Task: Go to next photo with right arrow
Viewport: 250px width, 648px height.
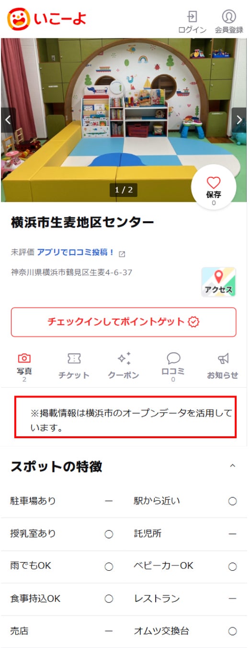Action: tap(239, 120)
